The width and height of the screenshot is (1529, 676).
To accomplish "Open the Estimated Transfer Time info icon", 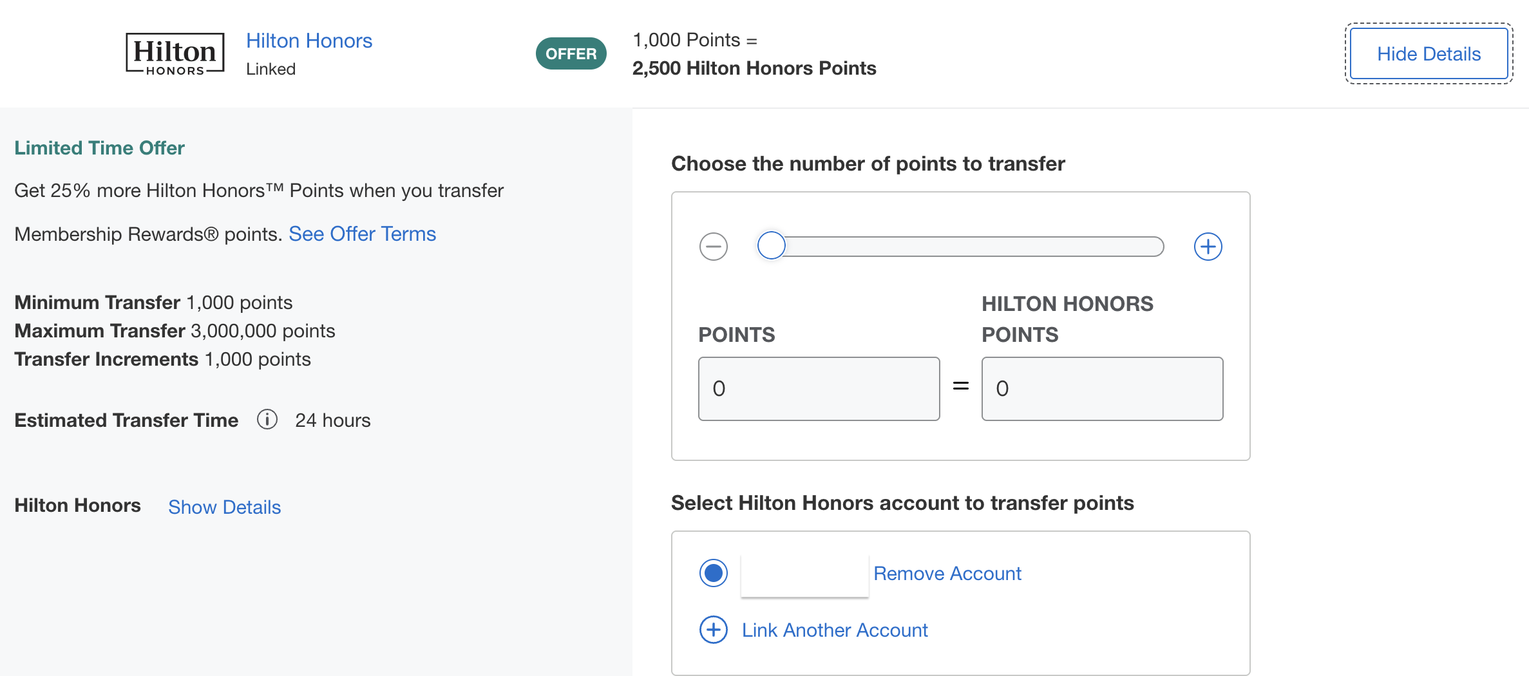I will coord(267,420).
